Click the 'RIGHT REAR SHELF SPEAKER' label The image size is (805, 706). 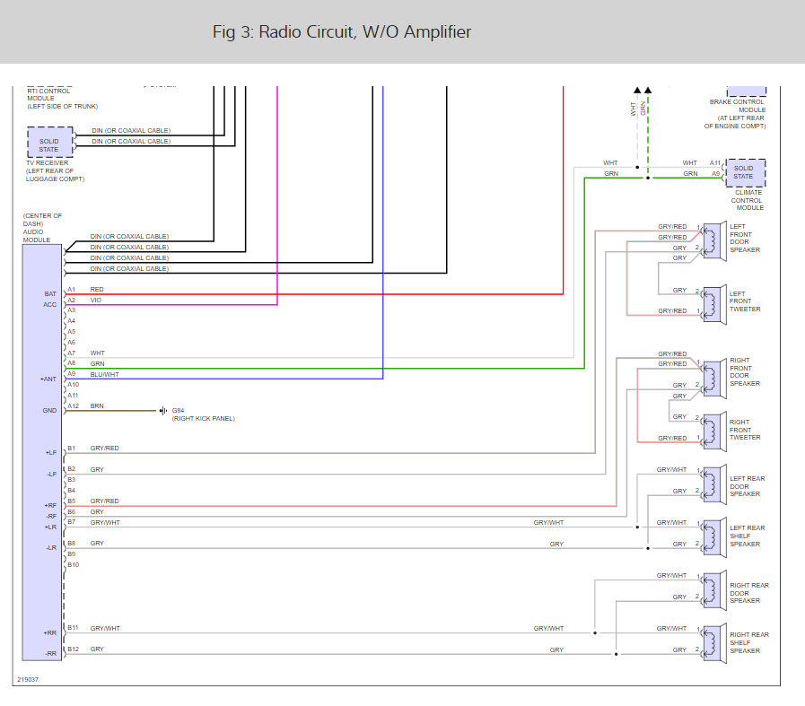point(749,643)
